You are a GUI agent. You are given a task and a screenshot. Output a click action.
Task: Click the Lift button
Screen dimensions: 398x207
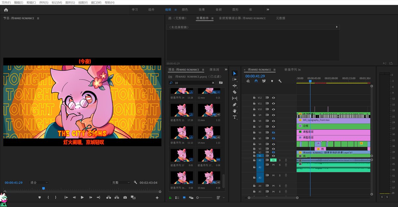coord(108,197)
